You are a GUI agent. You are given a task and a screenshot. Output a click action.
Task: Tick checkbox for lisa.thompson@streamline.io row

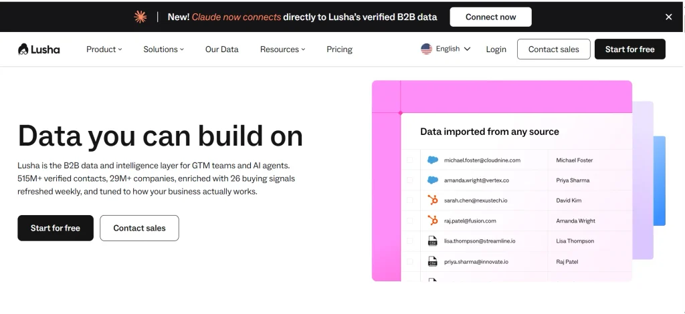(x=410, y=241)
